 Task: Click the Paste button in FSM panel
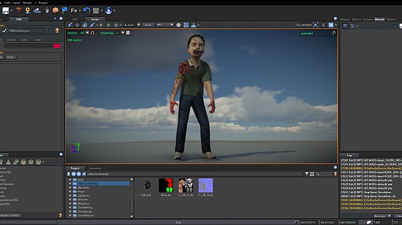(10, 57)
